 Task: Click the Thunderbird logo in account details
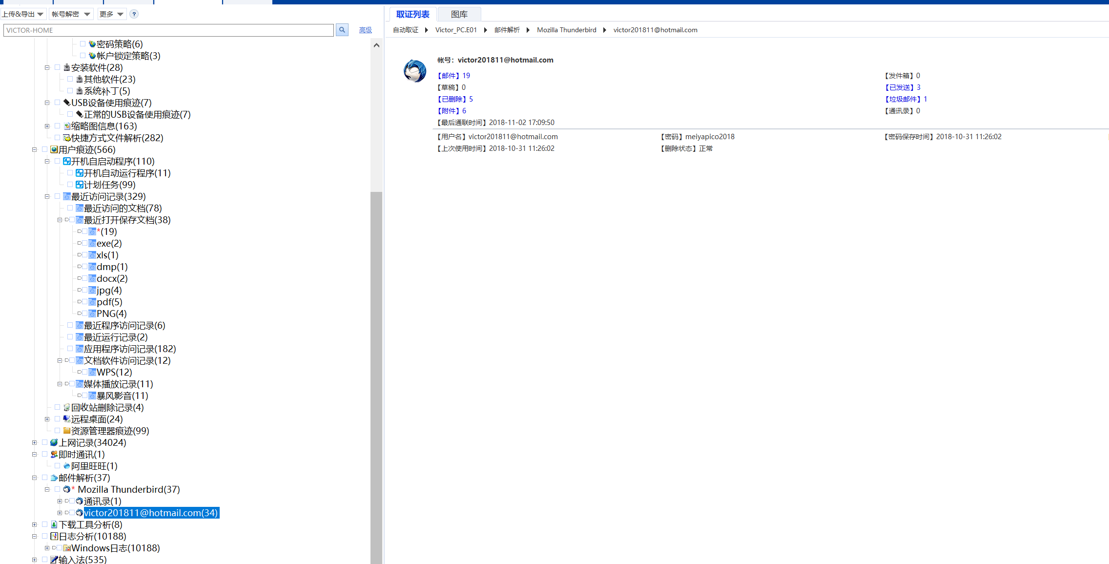coord(415,71)
